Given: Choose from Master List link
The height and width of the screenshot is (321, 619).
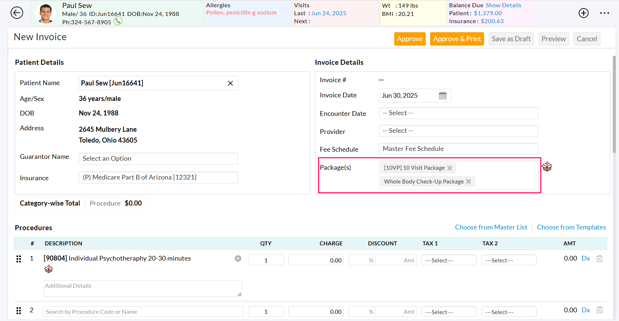Looking at the screenshot, I should click(491, 227).
